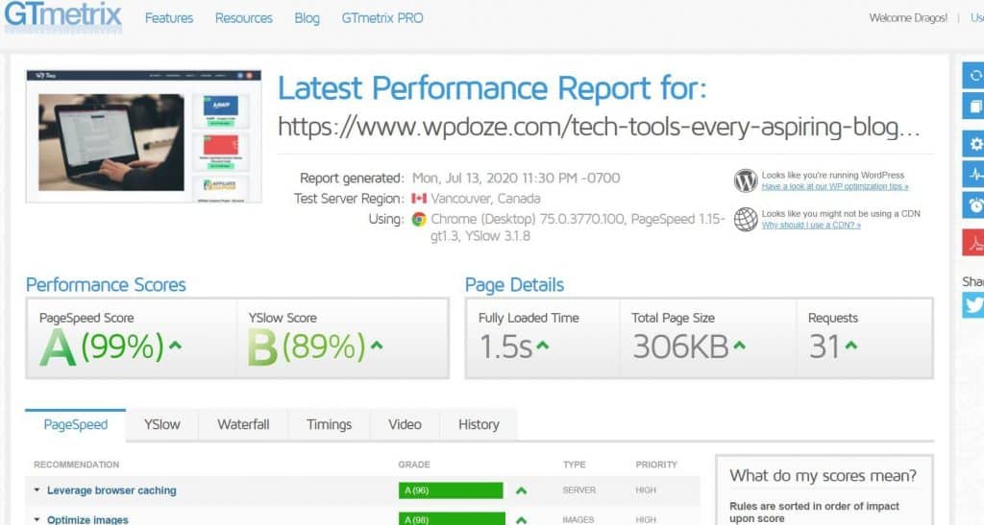Click the CDN globe icon

(x=746, y=219)
